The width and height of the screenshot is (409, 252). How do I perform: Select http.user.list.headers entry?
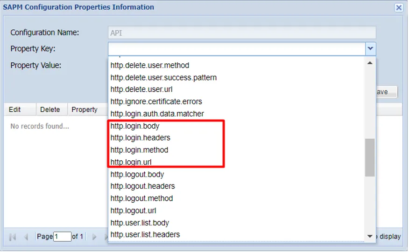click(x=236, y=235)
